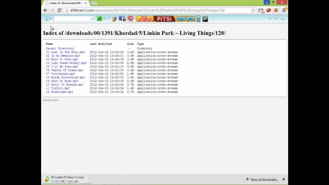The image size is (329, 185).
Task: Click the Pitsi banner INFO button
Action: coord(190,19)
